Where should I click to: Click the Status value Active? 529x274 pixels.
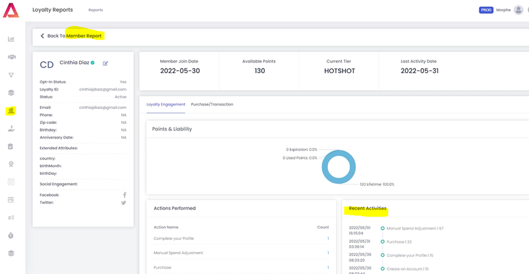120,97
